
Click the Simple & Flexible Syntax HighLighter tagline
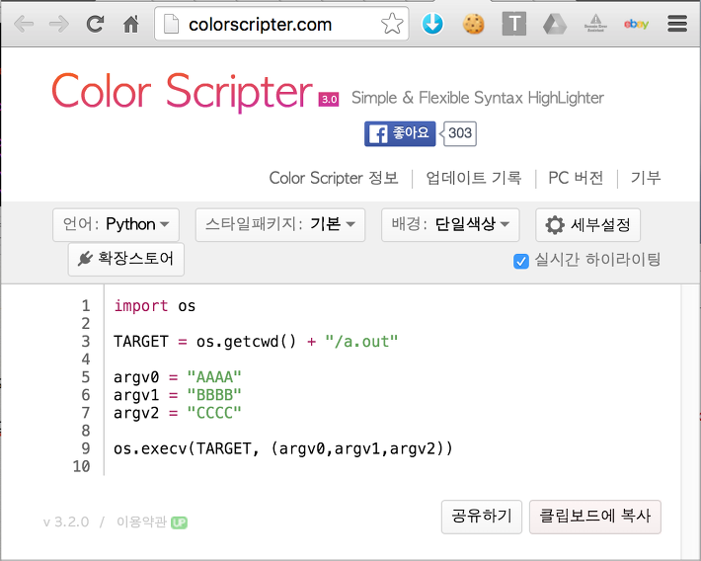tap(478, 98)
